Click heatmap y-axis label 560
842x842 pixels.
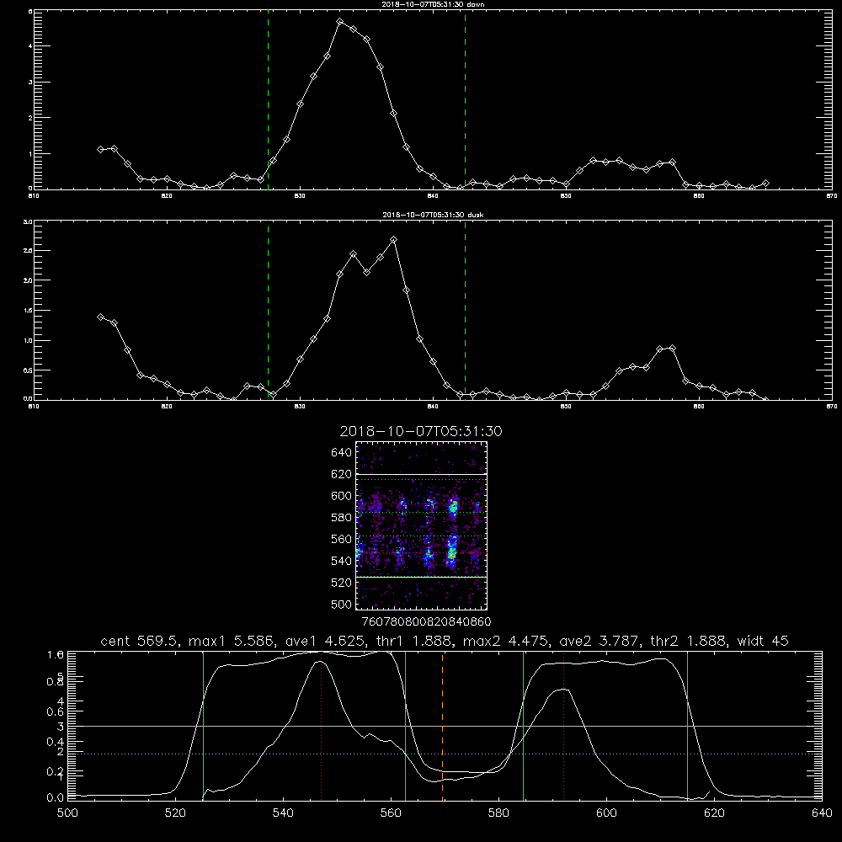(x=342, y=539)
